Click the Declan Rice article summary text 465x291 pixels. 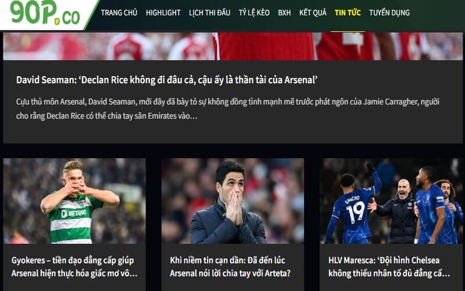(x=227, y=109)
